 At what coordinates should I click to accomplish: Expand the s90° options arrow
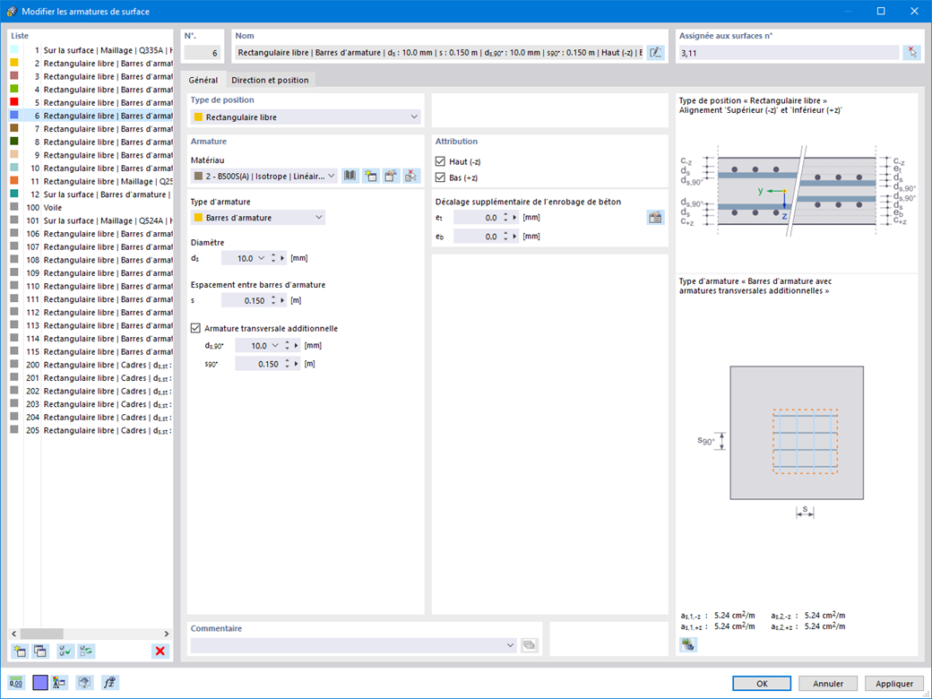[297, 364]
